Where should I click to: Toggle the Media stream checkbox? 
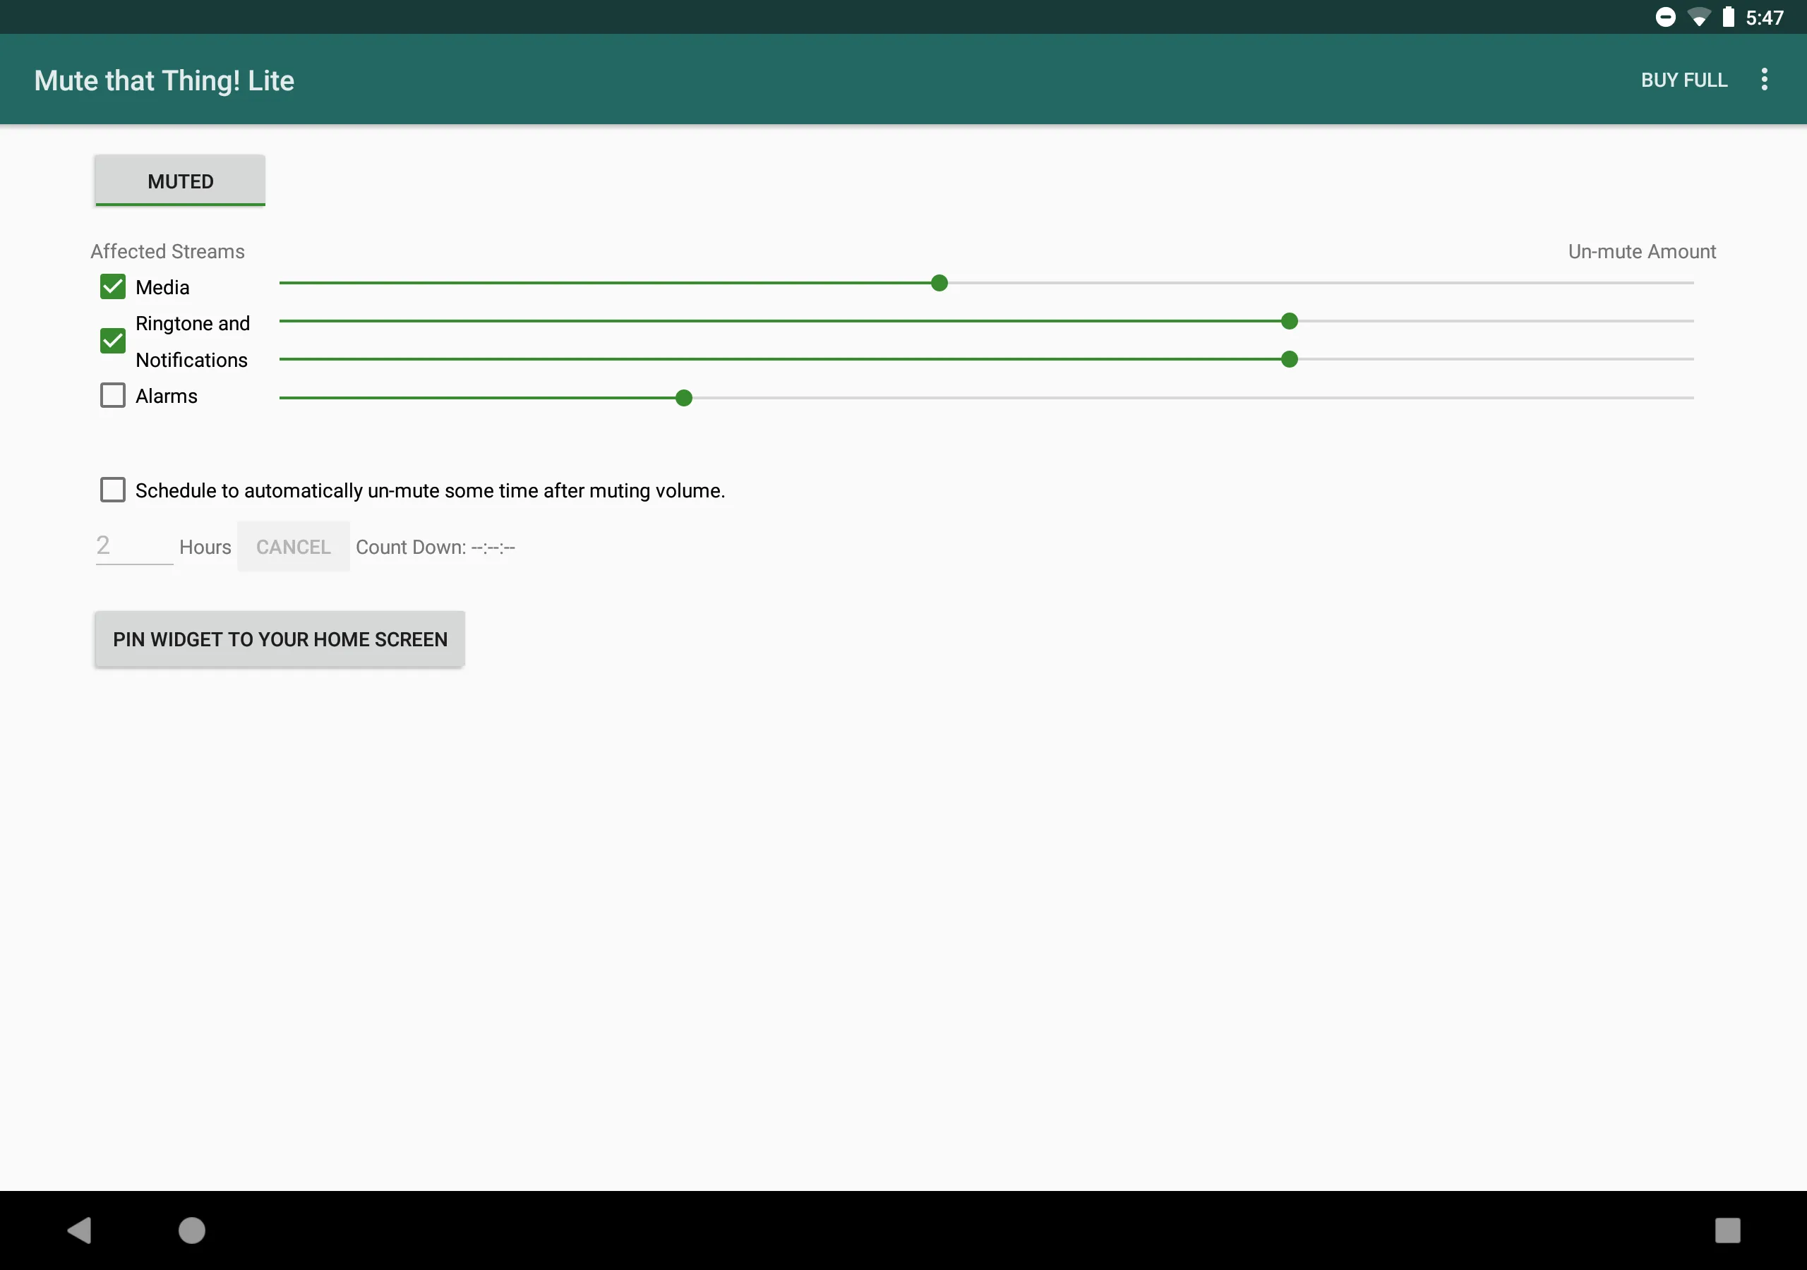pos(113,287)
